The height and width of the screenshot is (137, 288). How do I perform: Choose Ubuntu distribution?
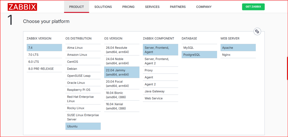pos(83,126)
